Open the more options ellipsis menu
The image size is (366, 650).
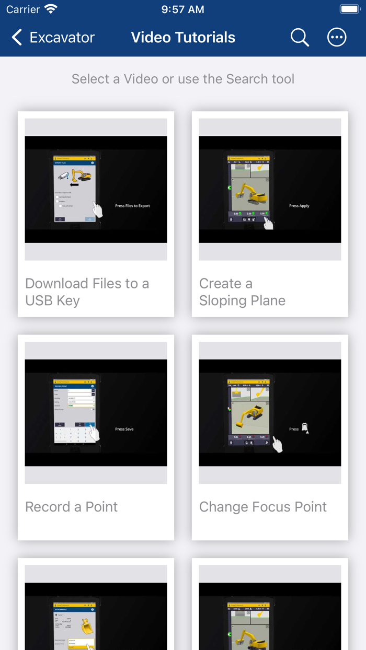[337, 38]
